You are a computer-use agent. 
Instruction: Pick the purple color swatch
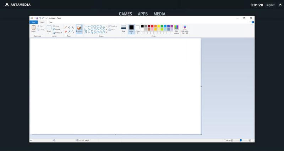pyautogui.click(x=172, y=26)
